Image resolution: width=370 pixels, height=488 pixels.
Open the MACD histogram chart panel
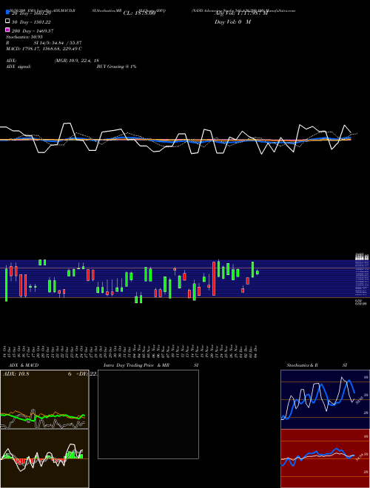click(44, 458)
